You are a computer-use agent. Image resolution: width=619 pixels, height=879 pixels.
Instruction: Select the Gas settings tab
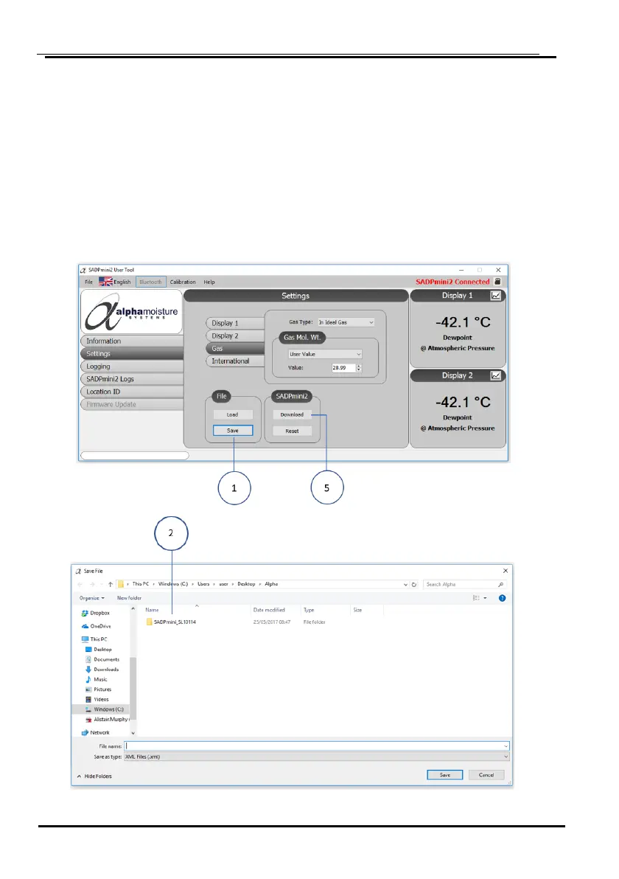click(235, 348)
